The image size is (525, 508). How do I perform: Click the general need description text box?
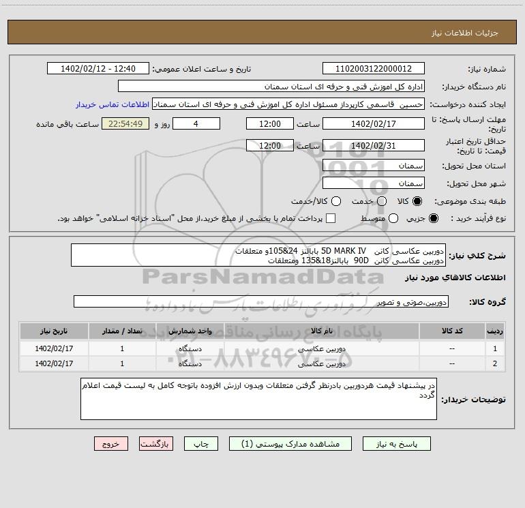pos(258,255)
